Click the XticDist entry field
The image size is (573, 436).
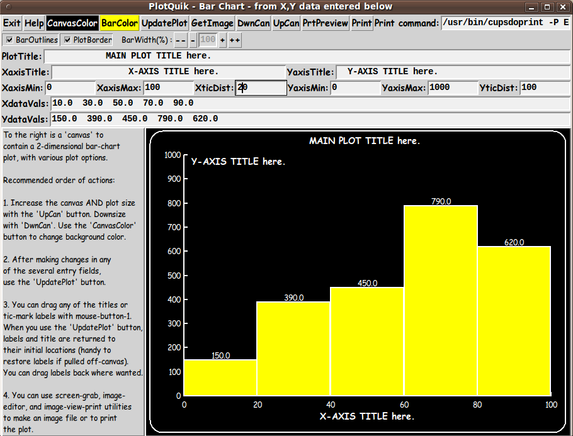click(261, 88)
